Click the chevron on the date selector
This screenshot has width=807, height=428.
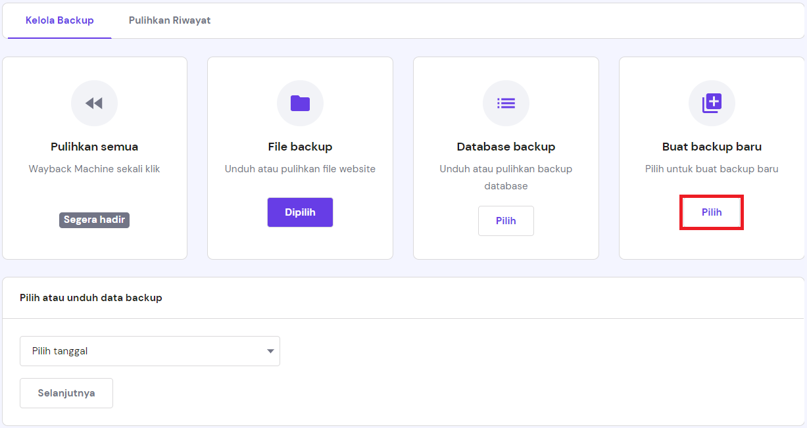[x=270, y=351]
